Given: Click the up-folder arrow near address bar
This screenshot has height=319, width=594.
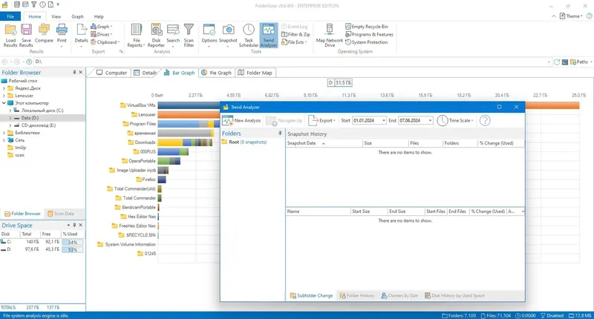Looking at the screenshot, I should (29, 62).
